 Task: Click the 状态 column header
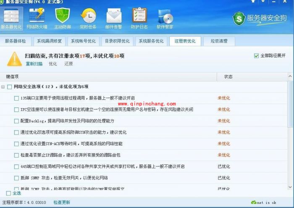tap(228, 77)
